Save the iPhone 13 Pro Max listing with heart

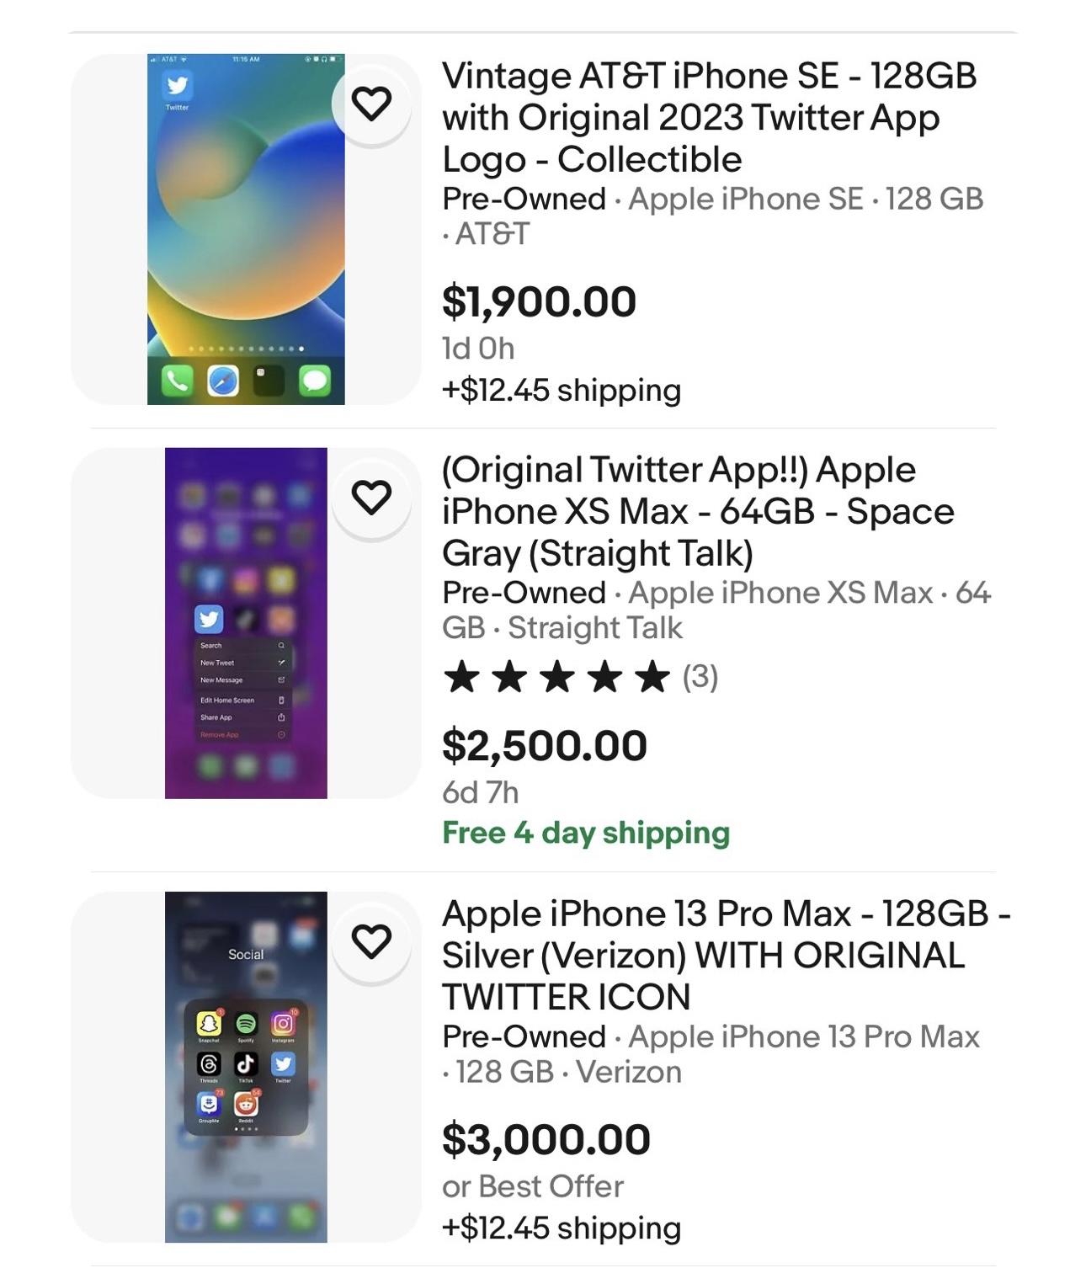[371, 940]
